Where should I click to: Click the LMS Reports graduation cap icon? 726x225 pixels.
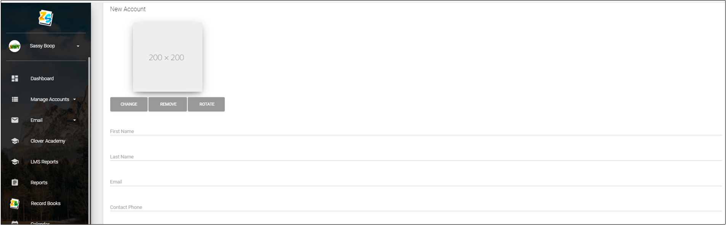click(x=15, y=162)
